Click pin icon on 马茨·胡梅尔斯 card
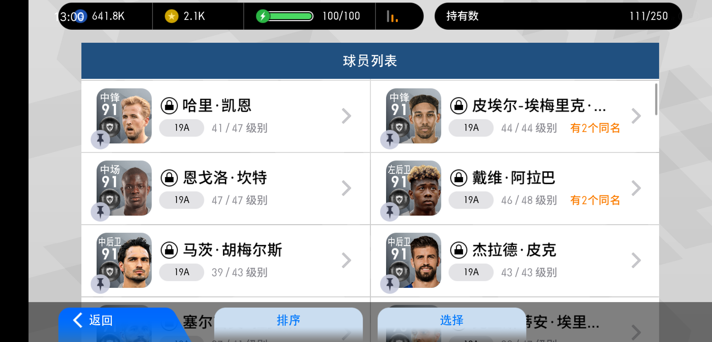 [x=100, y=283]
